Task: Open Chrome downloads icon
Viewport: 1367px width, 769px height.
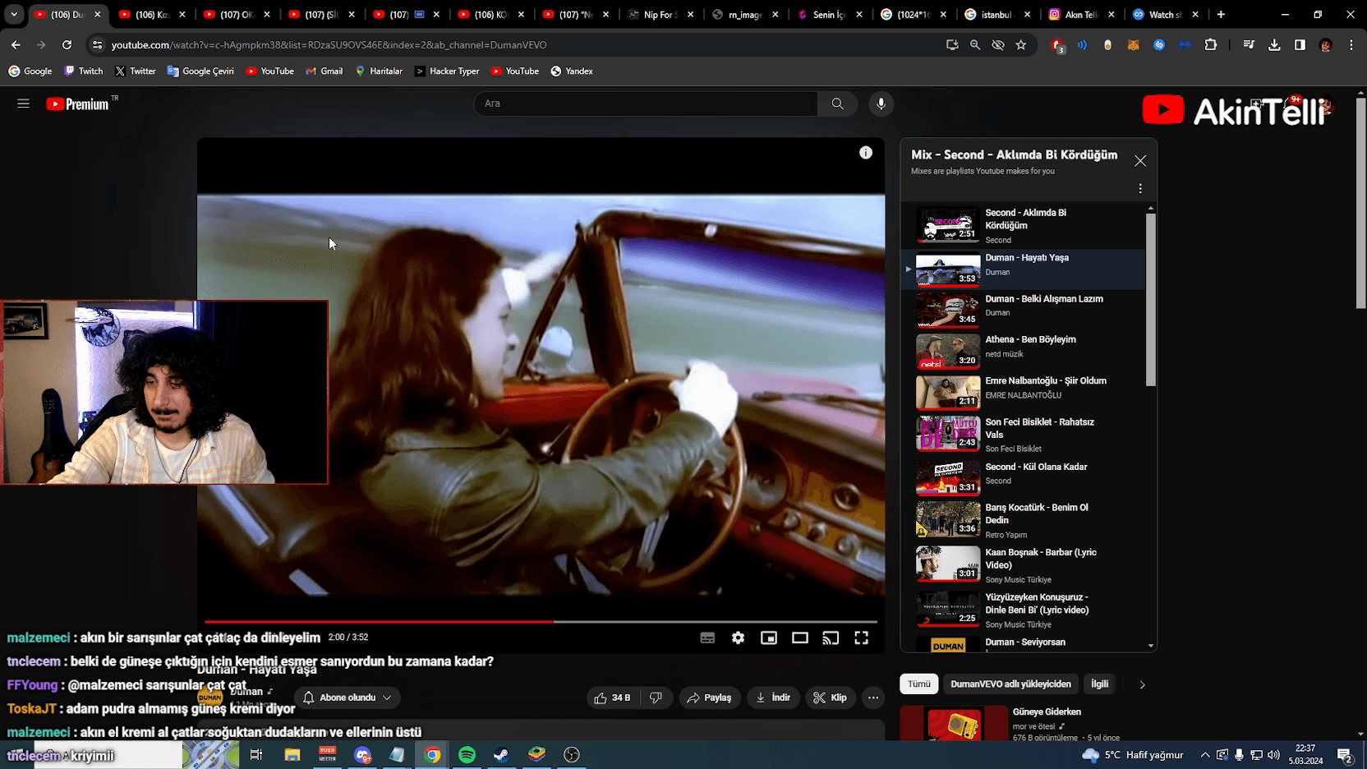Action: (1274, 45)
